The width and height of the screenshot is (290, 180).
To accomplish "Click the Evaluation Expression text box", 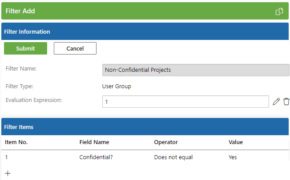I will tap(185, 102).
